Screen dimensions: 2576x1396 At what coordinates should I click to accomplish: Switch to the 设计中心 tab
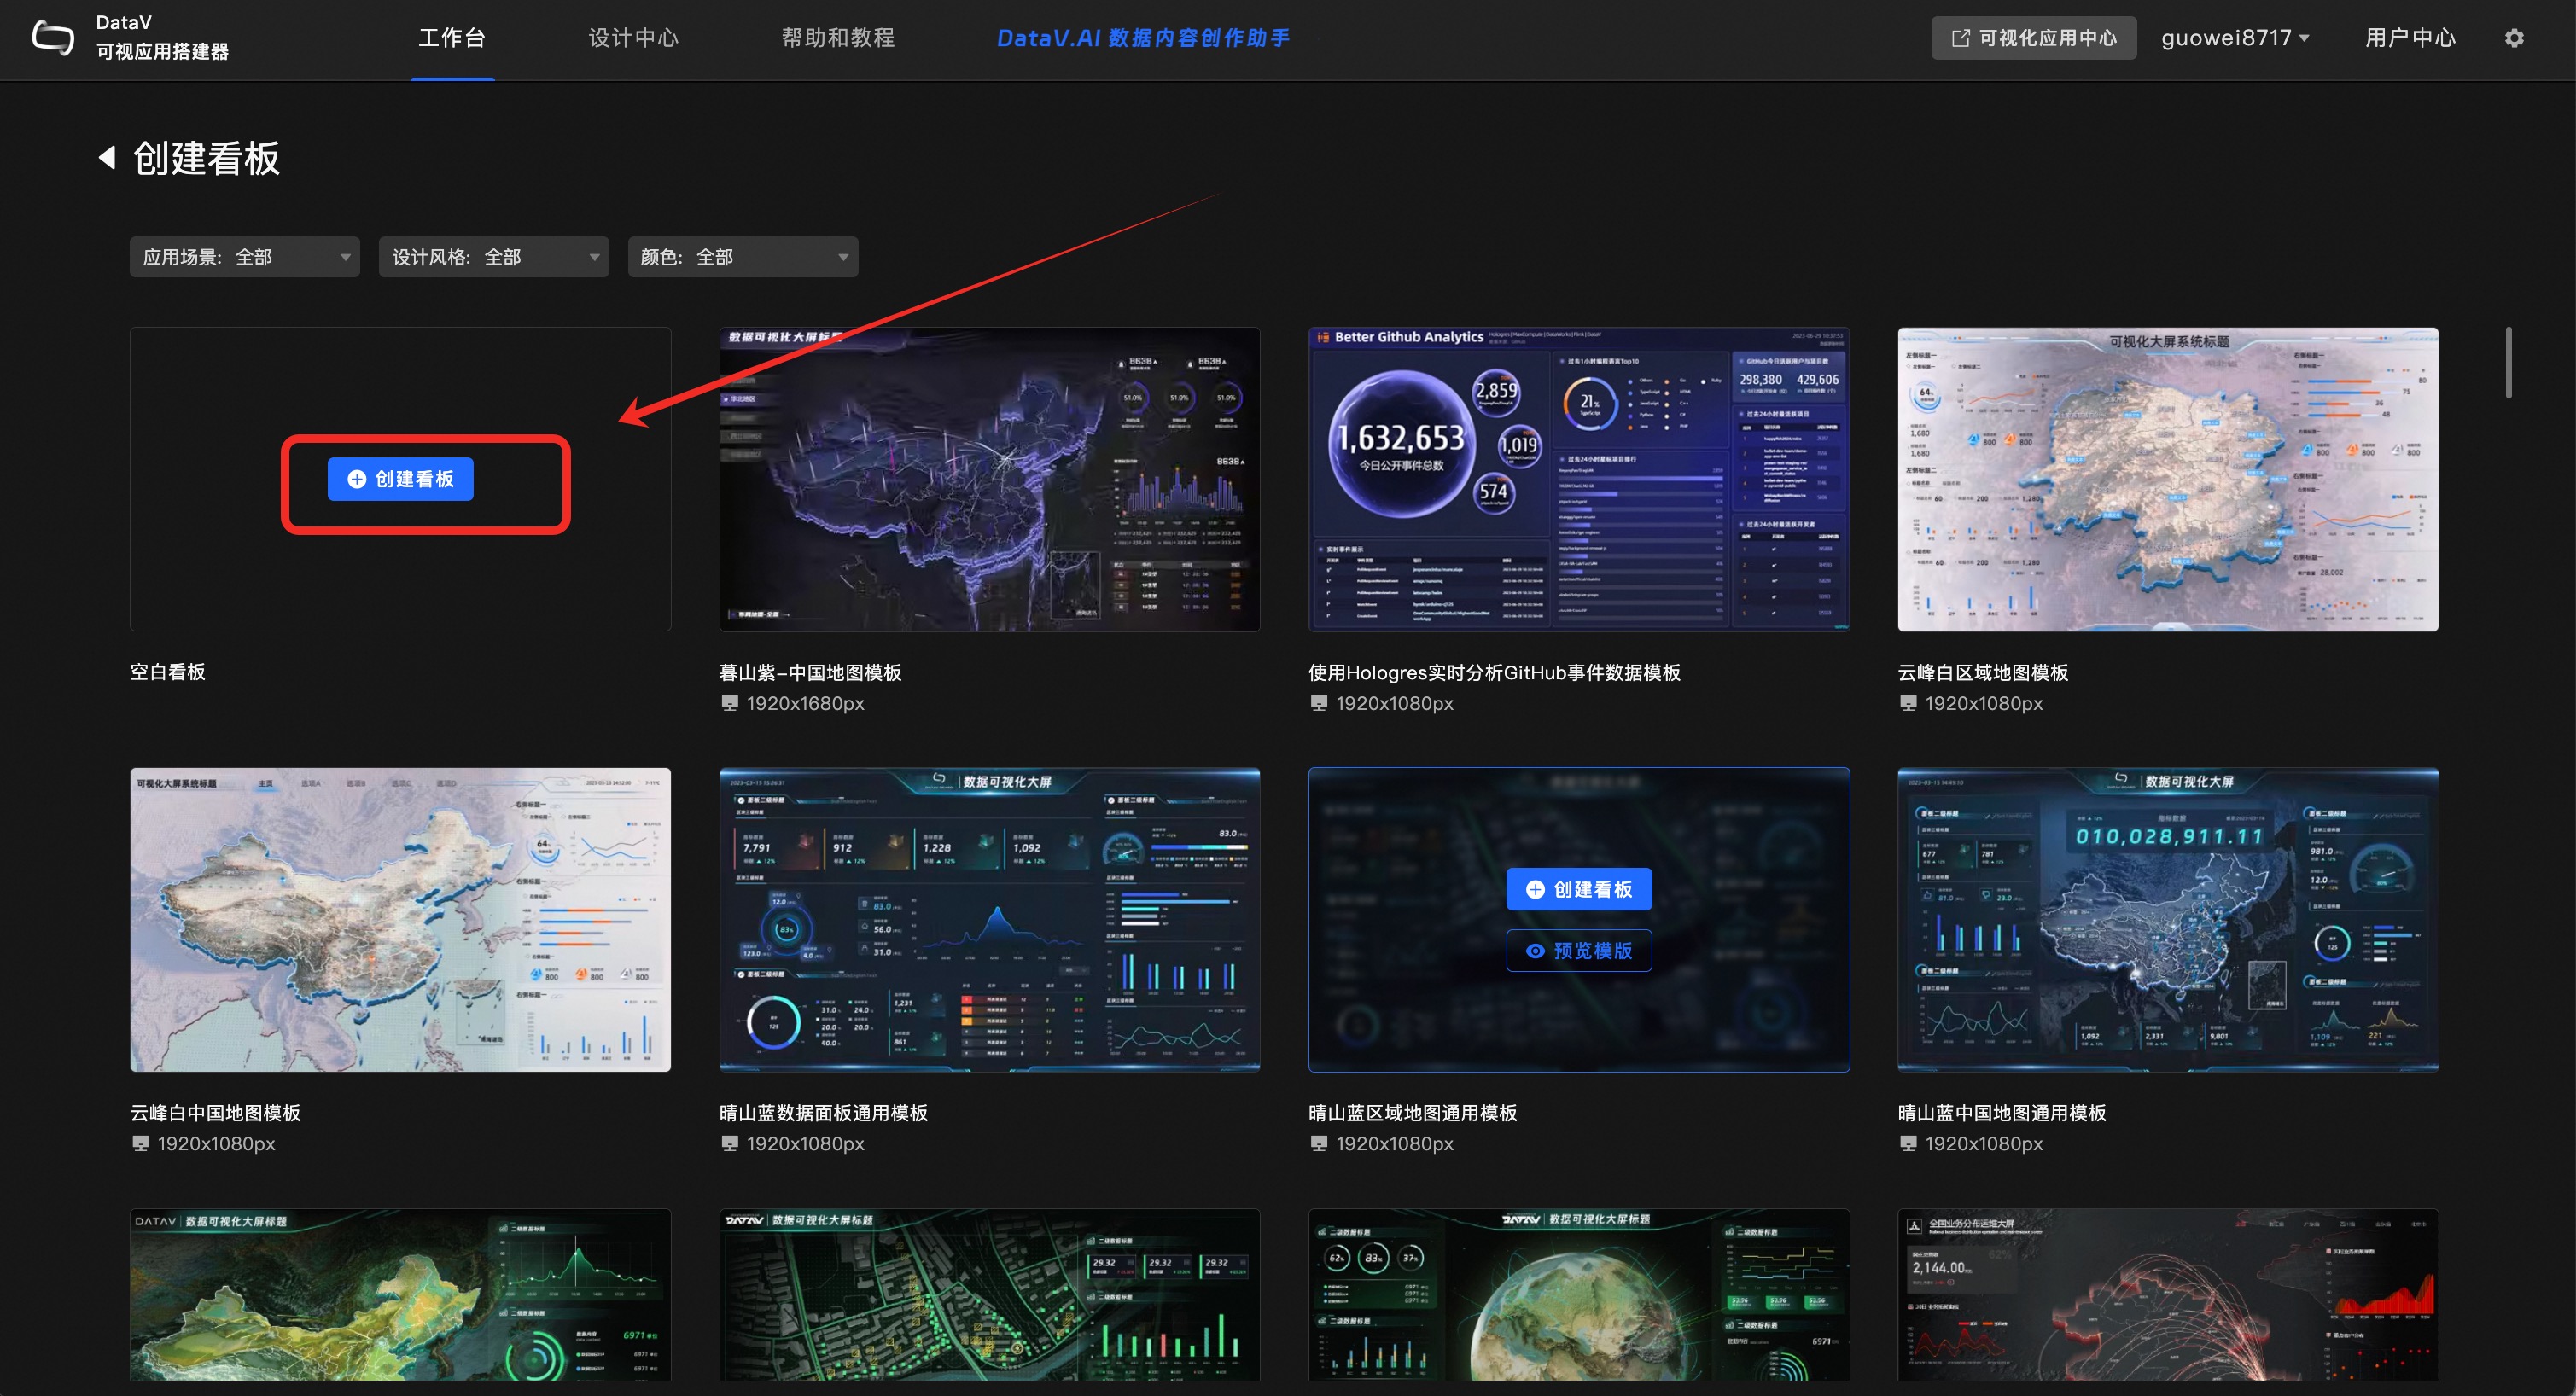coord(633,38)
